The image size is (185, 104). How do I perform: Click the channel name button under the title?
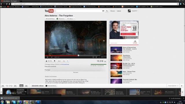click(50, 19)
